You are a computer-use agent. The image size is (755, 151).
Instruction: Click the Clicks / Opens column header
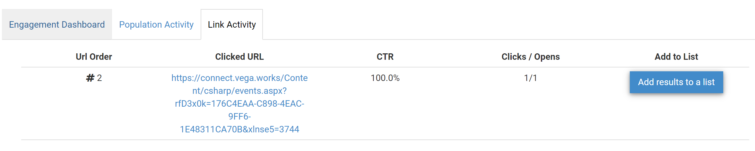[x=531, y=57]
